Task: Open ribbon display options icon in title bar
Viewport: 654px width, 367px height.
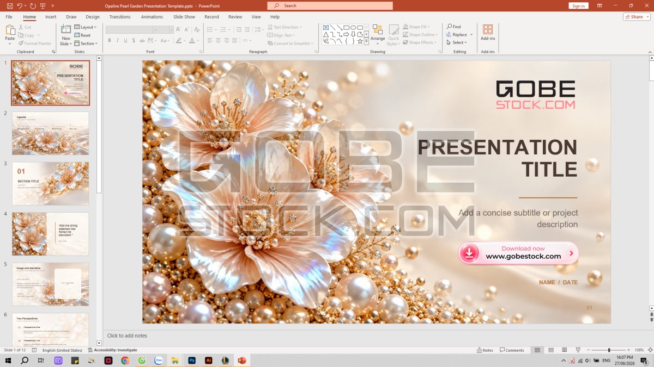Action: point(599,5)
